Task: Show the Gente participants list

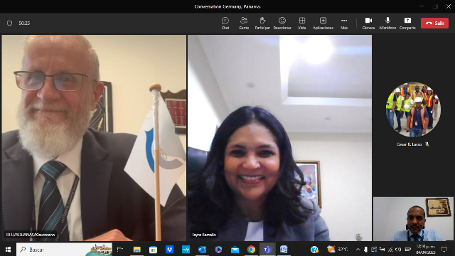Action: 244,23
